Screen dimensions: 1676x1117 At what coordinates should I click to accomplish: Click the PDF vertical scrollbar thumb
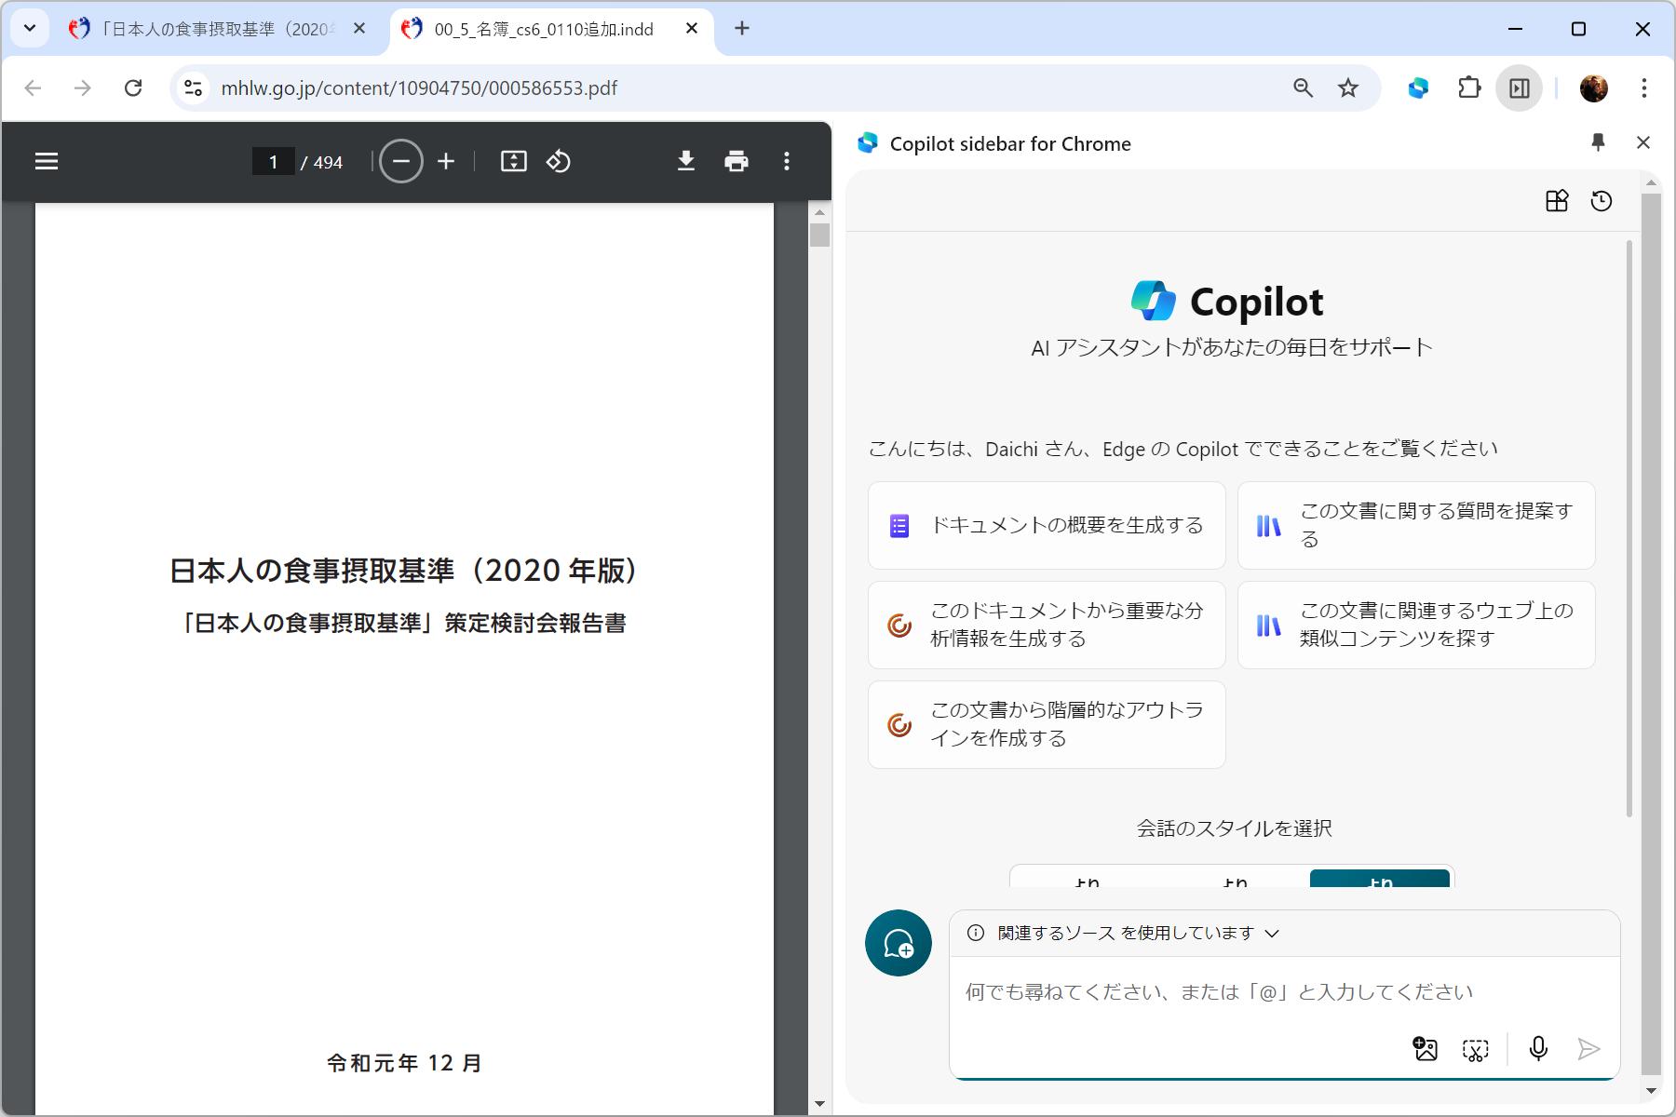(819, 235)
